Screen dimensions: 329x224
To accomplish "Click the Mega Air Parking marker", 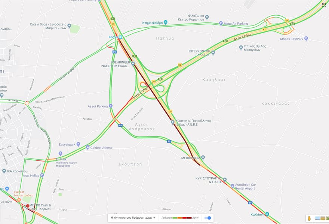I will pyautogui.click(x=221, y=23).
